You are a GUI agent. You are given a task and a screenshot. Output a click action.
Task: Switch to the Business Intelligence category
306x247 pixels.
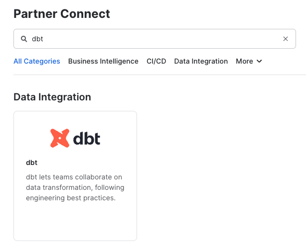103,61
